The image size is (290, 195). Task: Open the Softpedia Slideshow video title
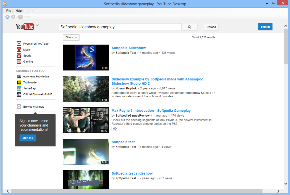129,48
